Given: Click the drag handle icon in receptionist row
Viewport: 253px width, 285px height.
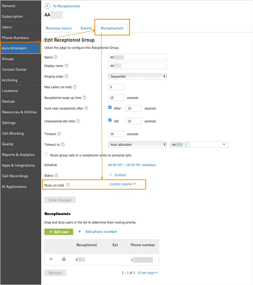Looking at the screenshot, I should coord(51,259).
